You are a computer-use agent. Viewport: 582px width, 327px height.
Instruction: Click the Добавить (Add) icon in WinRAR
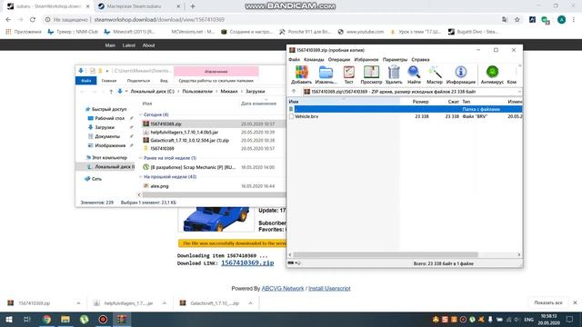coord(301,74)
